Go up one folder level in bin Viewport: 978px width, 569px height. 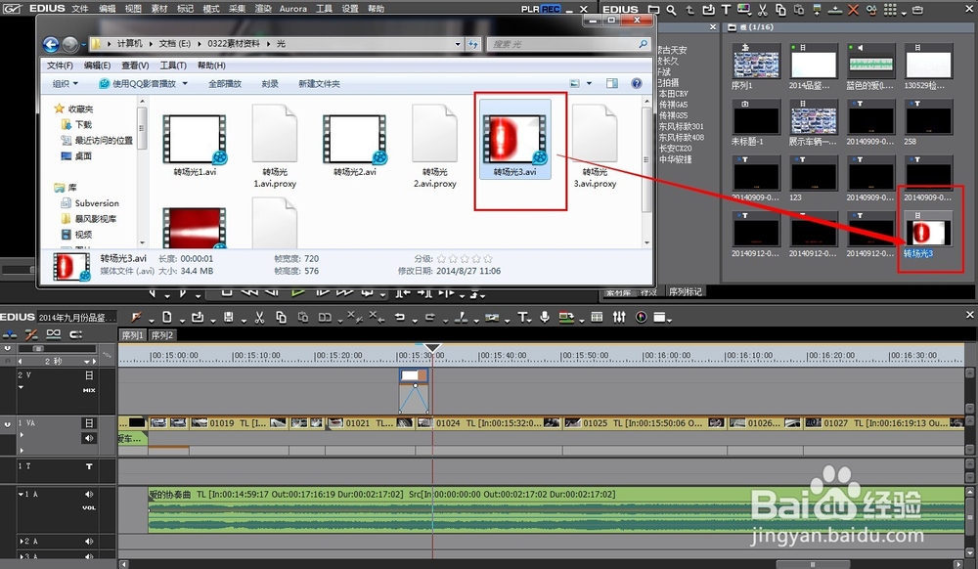tap(689, 10)
